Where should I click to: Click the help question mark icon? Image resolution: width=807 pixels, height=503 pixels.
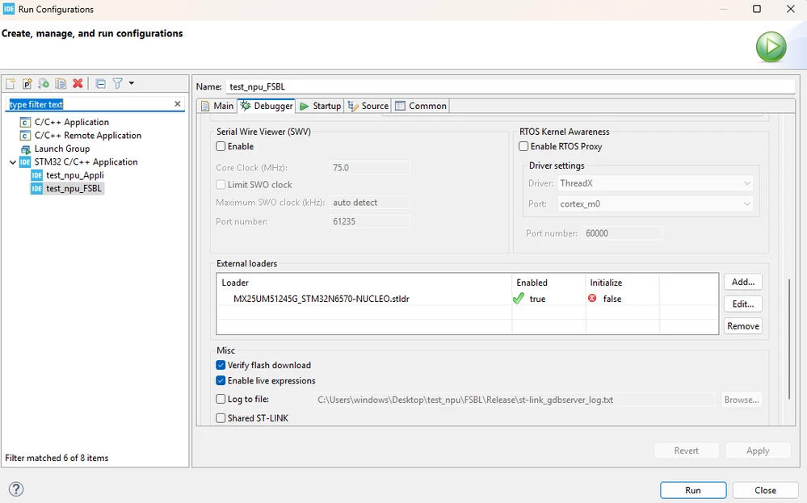16,489
